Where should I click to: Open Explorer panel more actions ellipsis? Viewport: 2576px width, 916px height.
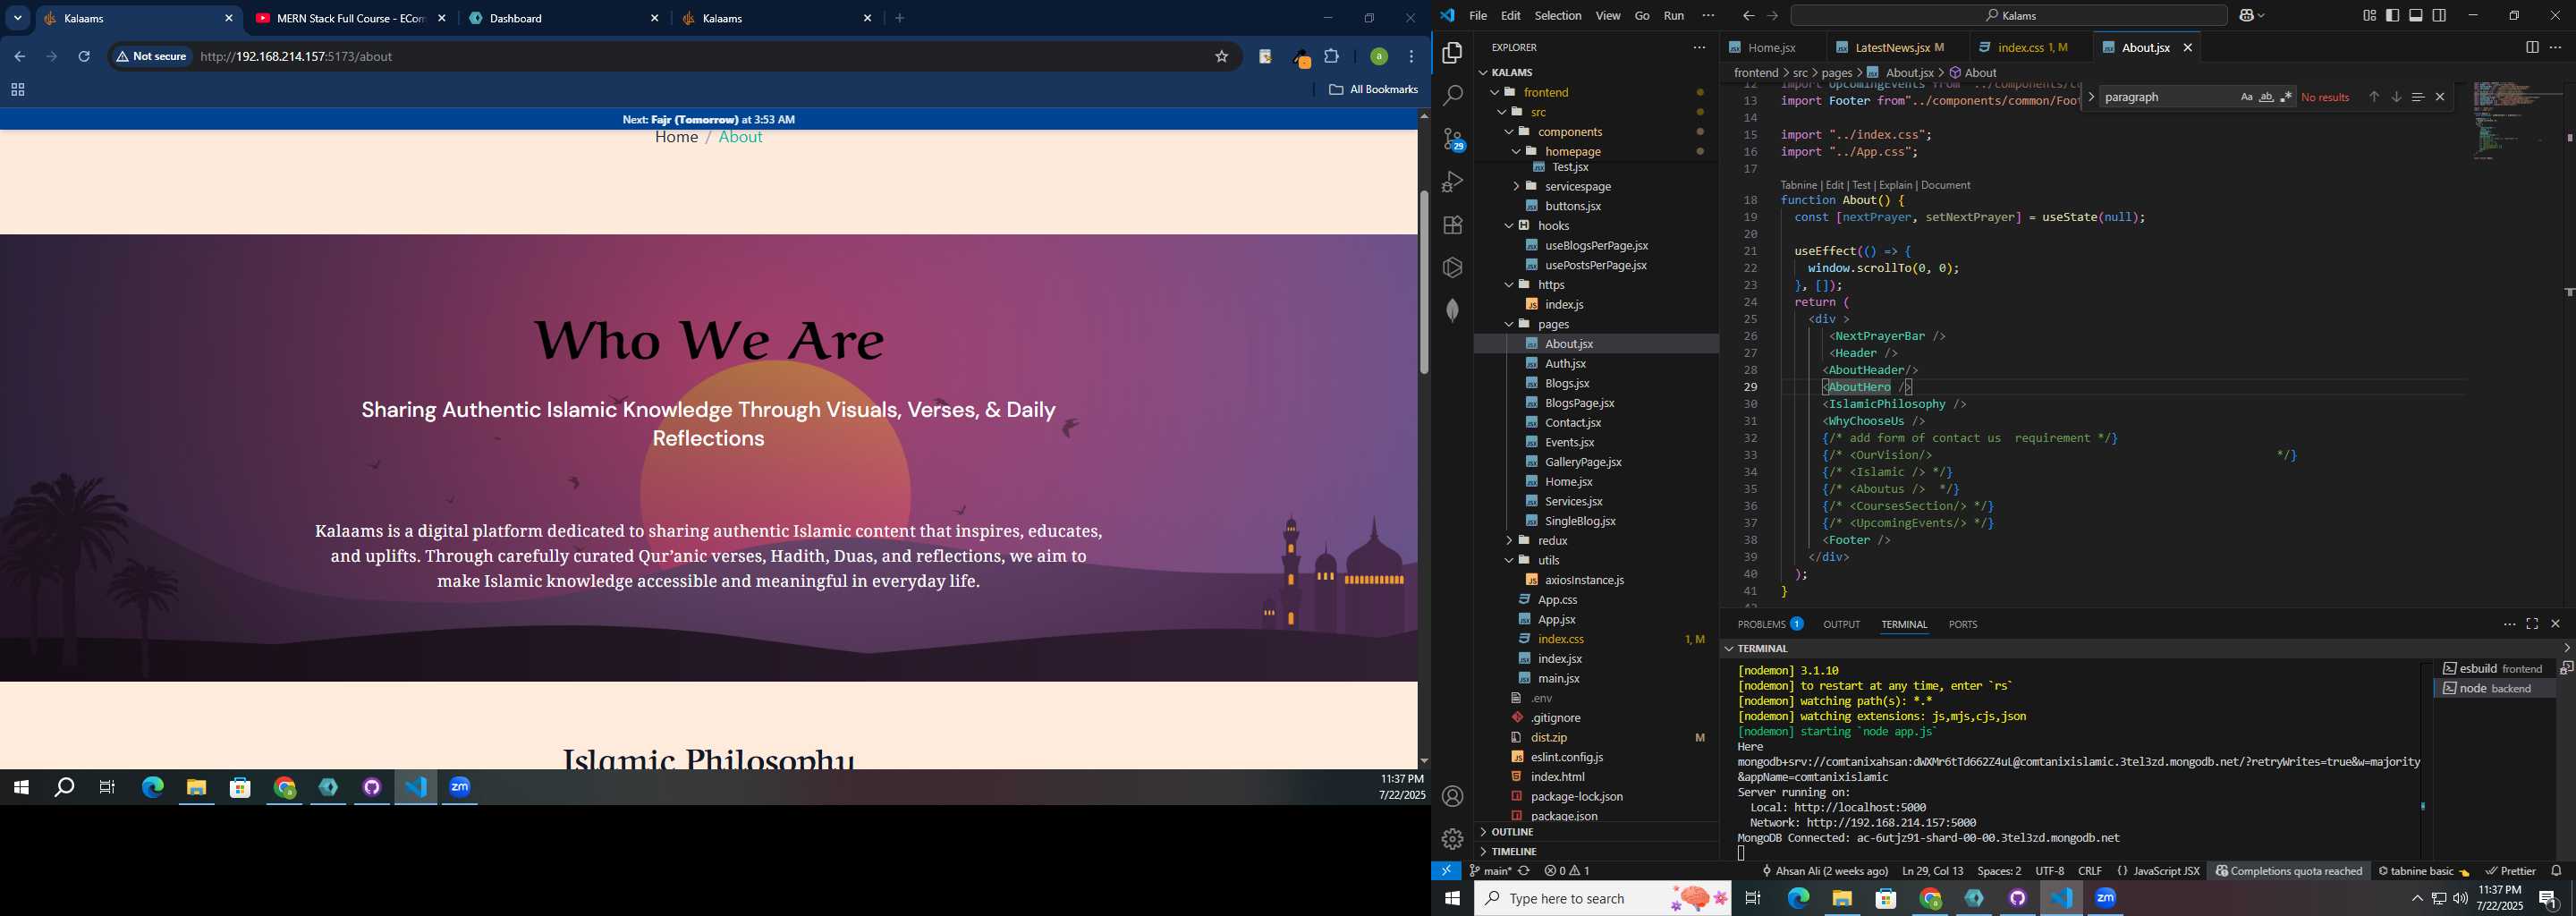pos(1699,47)
